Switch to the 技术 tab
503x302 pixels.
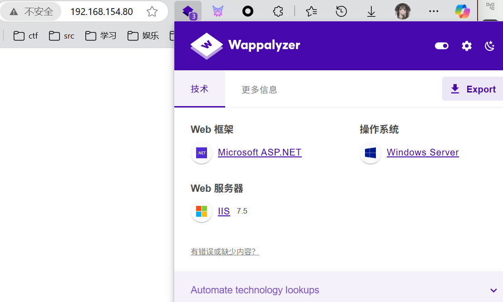coord(200,89)
